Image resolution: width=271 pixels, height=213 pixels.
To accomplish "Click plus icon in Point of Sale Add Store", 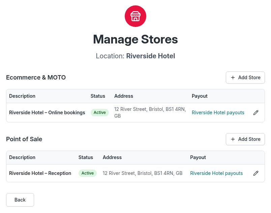I will [x=233, y=139].
